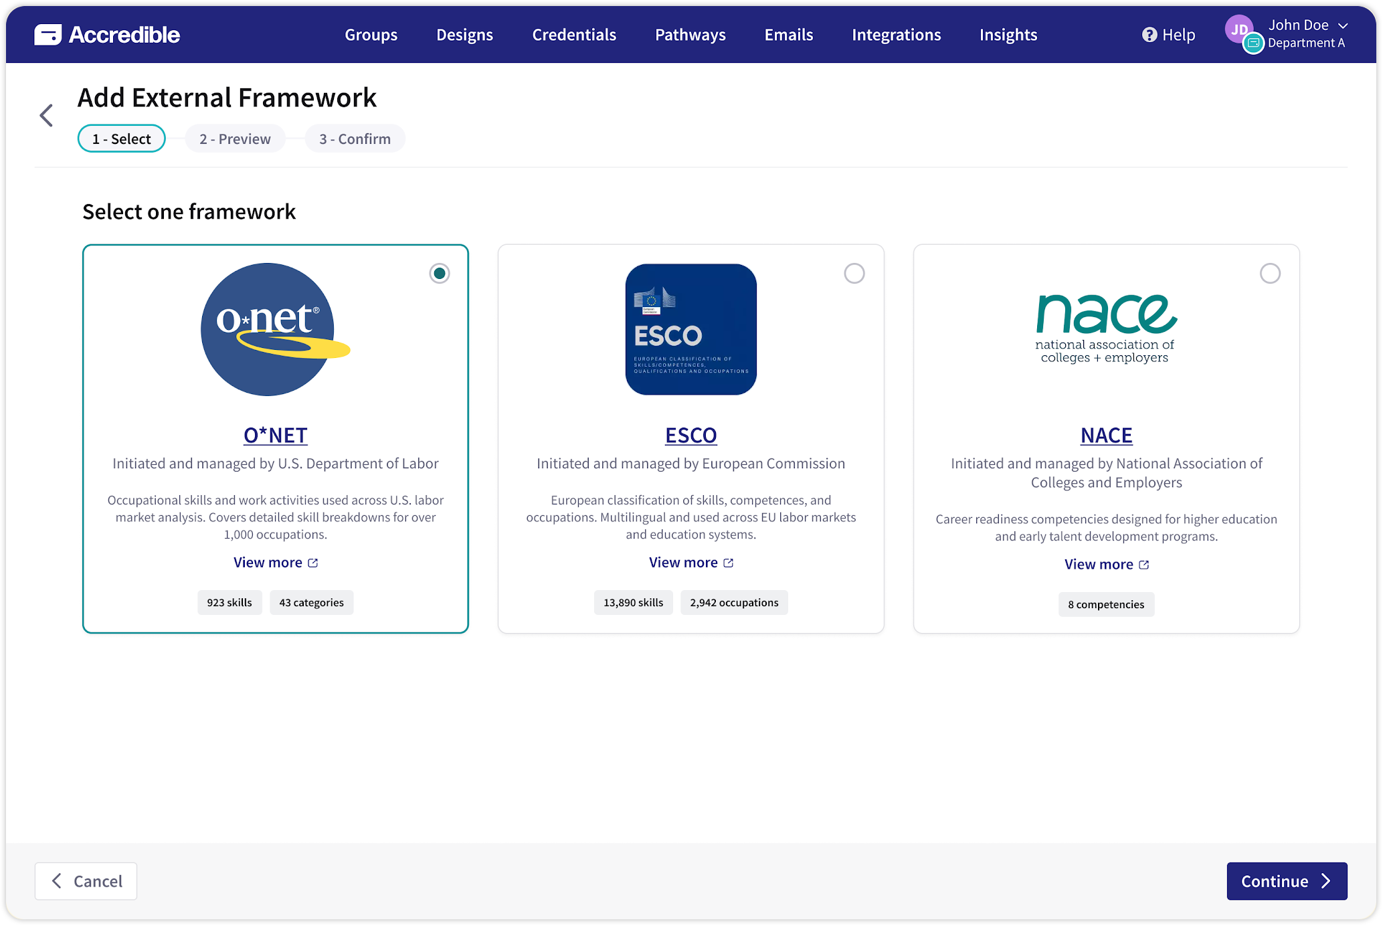The height and width of the screenshot is (926, 1383).
Task: Open the Designs menu
Action: point(465,35)
